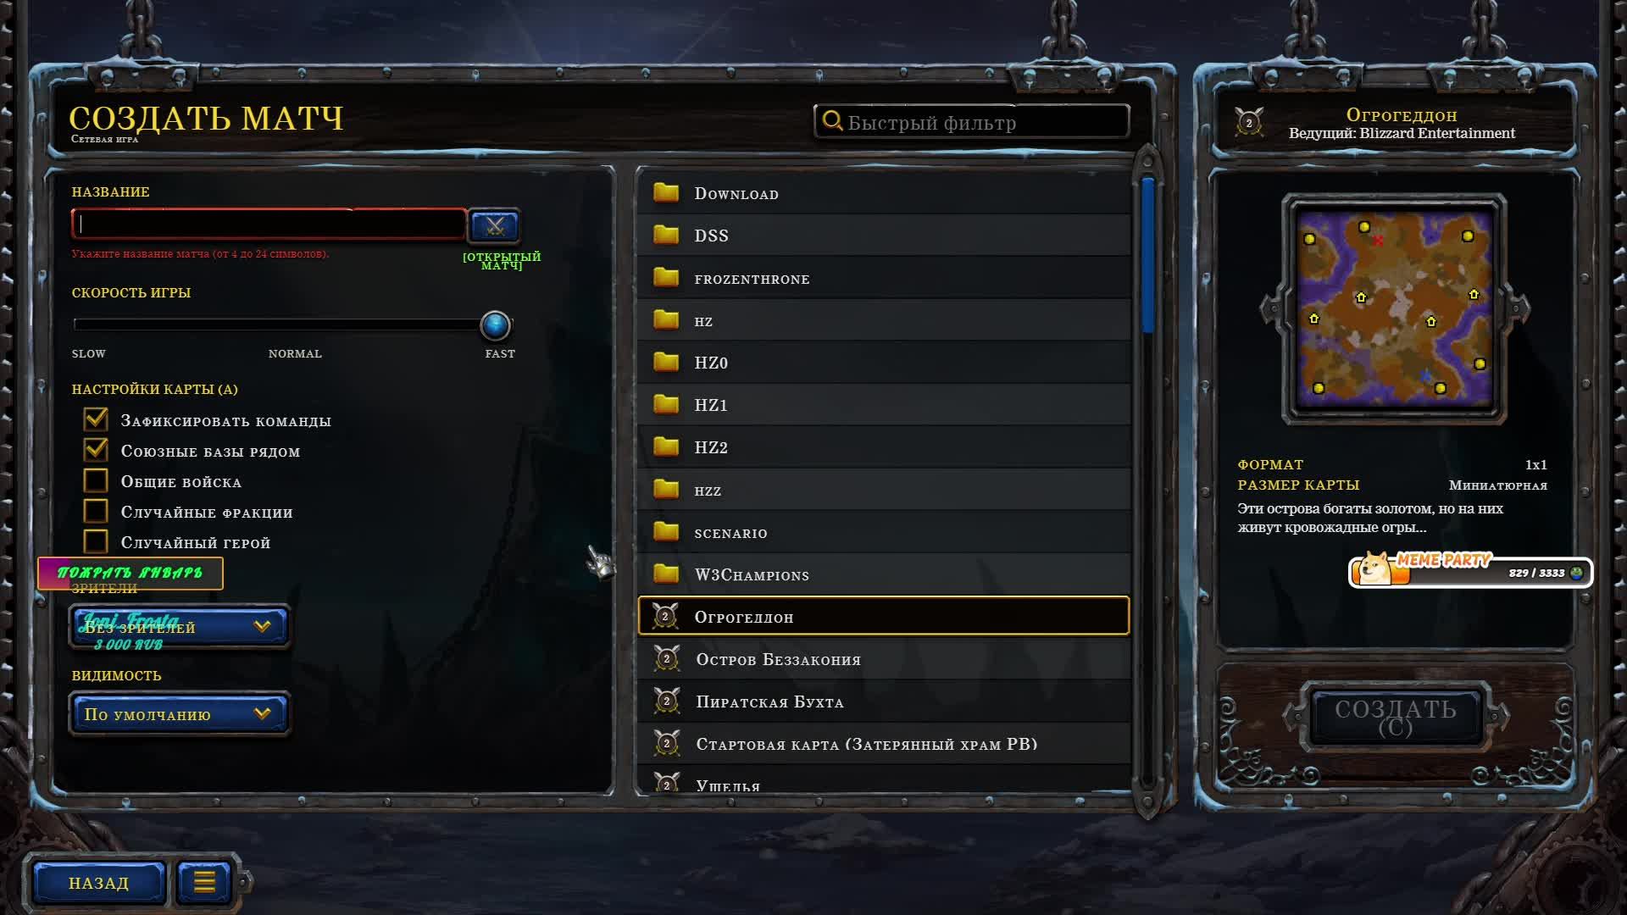Image resolution: width=1627 pixels, height=915 pixels.
Task: Open the hamburger menu button beside Назад
Action: point(204,883)
